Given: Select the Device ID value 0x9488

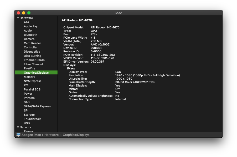Looking at the screenshot, I should pyautogui.click(x=96, y=48).
